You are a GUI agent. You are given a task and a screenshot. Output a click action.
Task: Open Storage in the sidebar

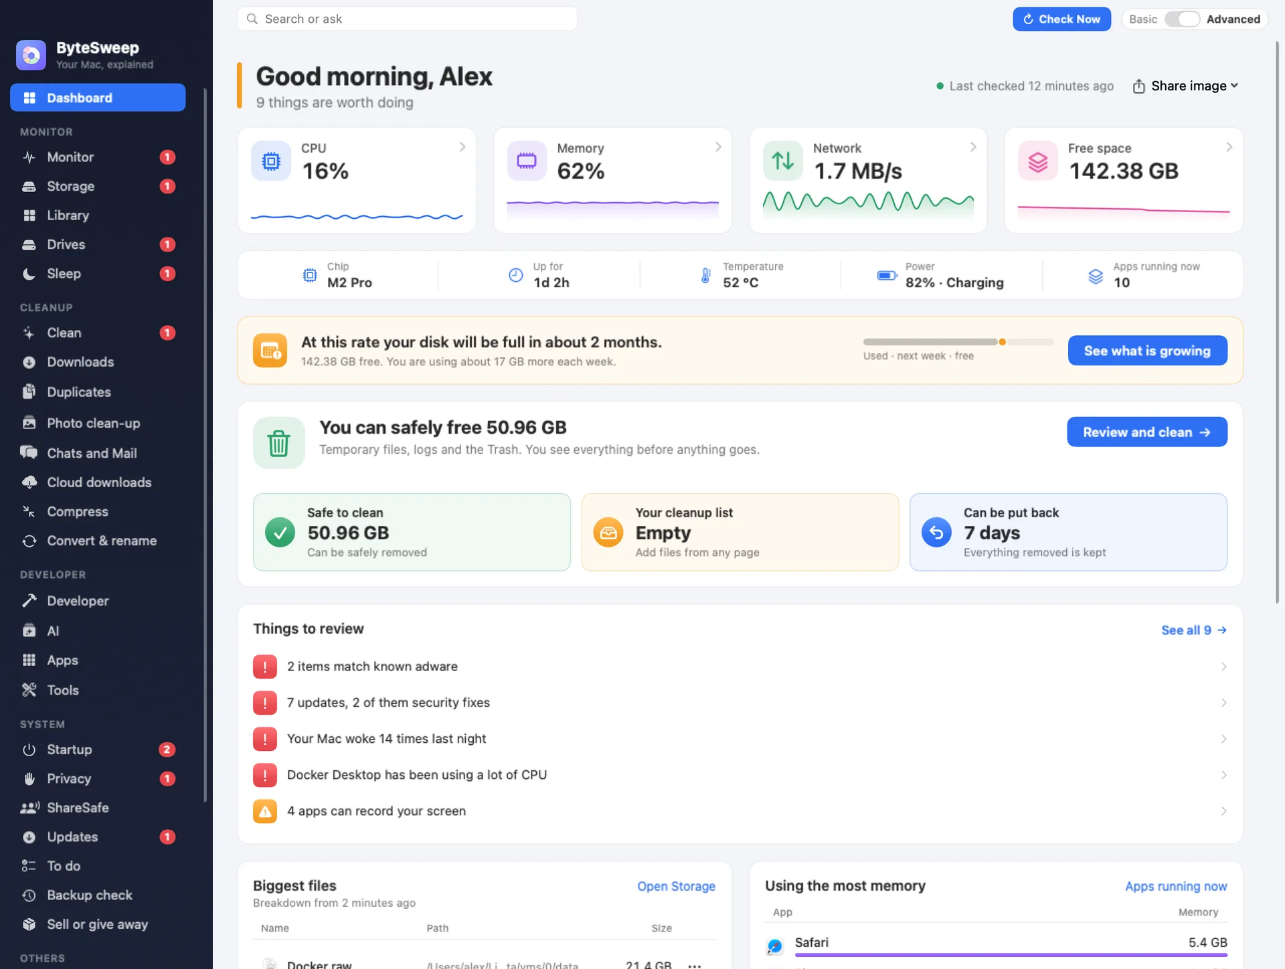tap(98, 186)
